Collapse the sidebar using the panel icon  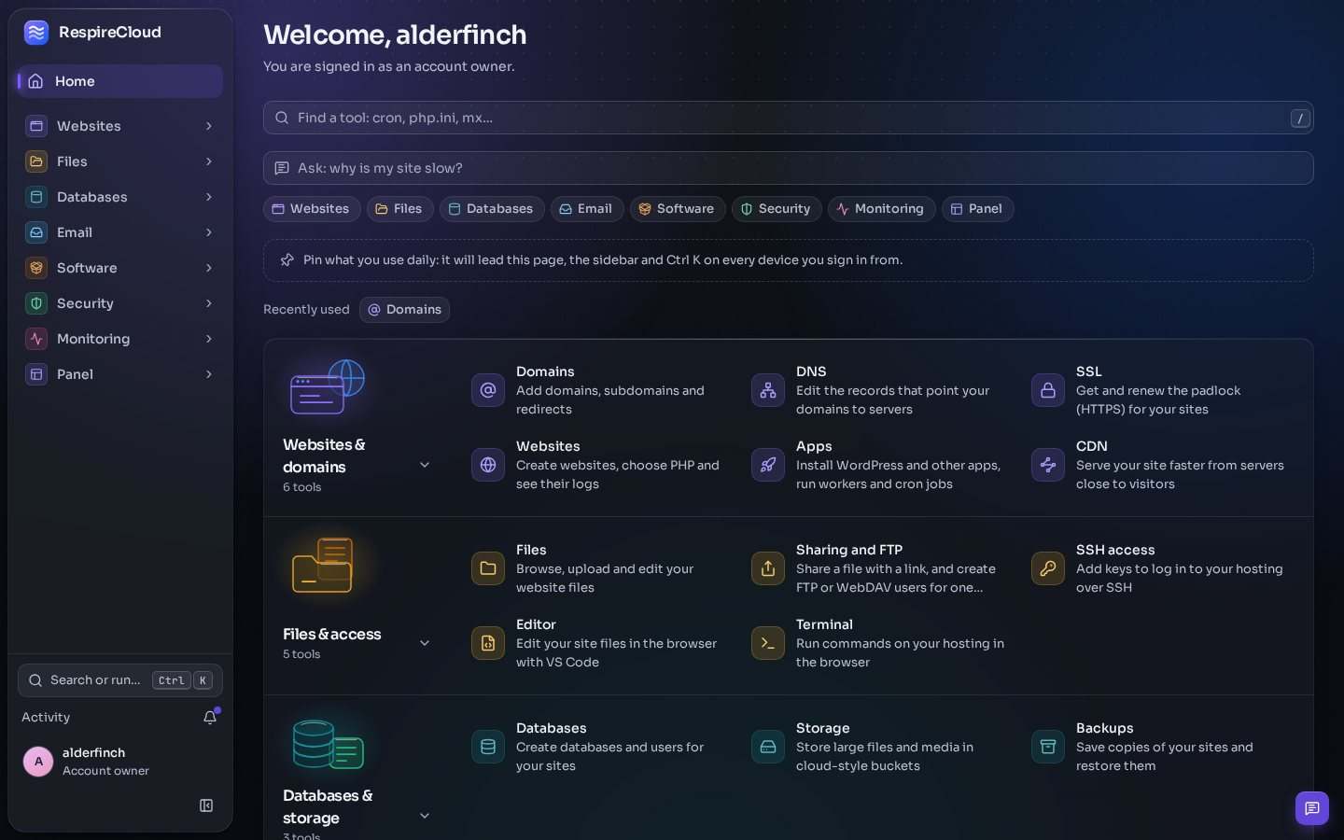tap(206, 805)
